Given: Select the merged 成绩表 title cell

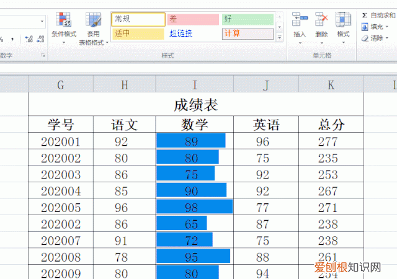Looking at the screenshot, I should coord(196,104).
